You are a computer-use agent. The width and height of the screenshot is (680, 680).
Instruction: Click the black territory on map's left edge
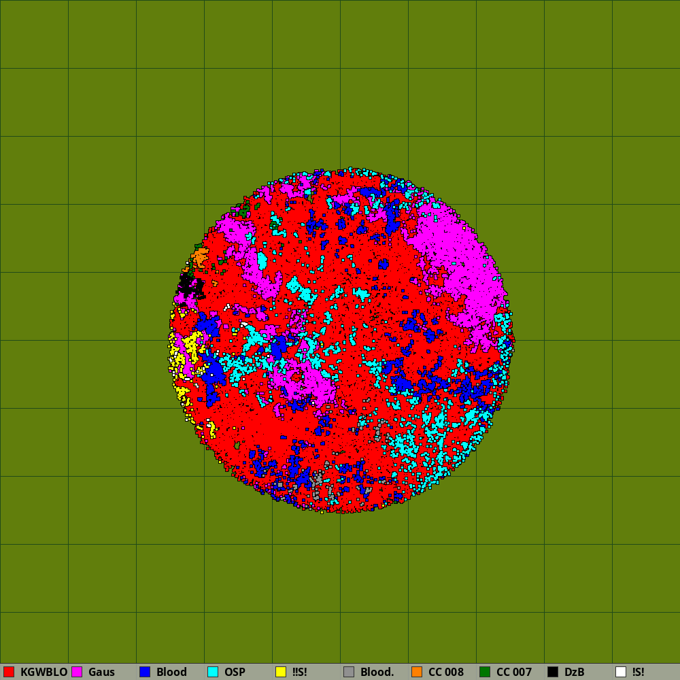187,284
